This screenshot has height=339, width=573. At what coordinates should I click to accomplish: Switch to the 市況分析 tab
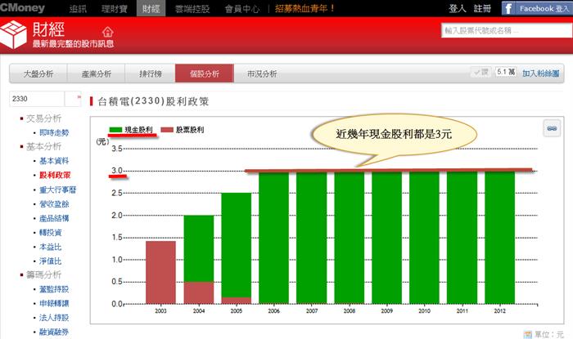262,74
